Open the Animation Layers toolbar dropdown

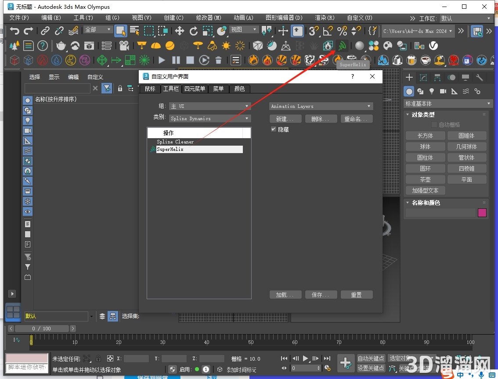pos(321,106)
